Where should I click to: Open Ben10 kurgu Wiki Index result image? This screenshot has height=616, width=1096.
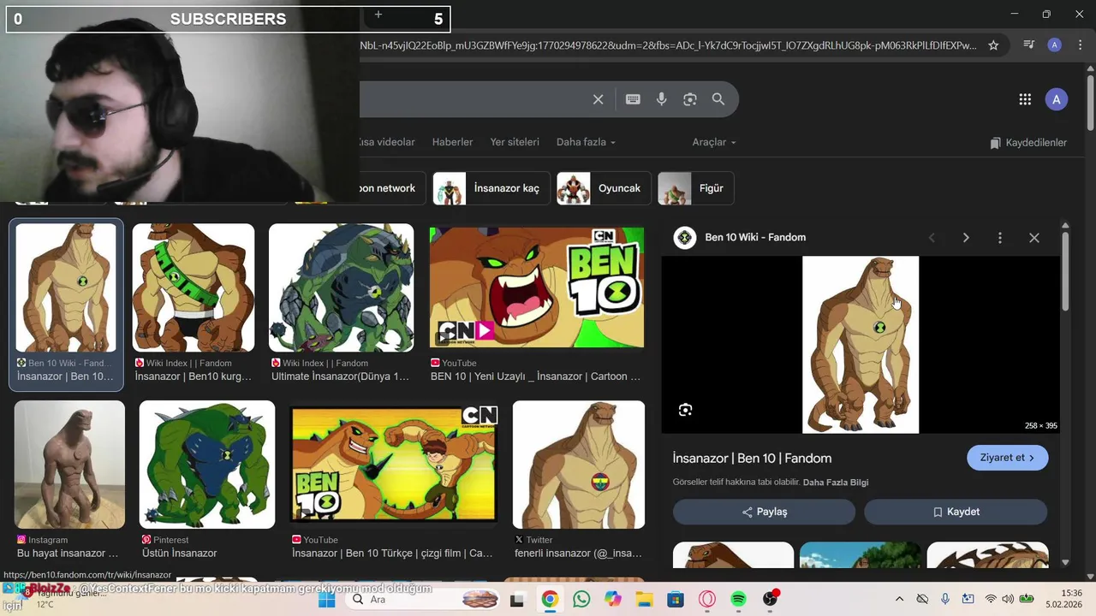click(194, 287)
